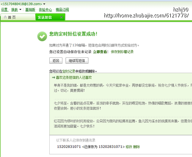Open the 基础版 basic version link
The width and height of the screenshot is (192, 157).
30,10
